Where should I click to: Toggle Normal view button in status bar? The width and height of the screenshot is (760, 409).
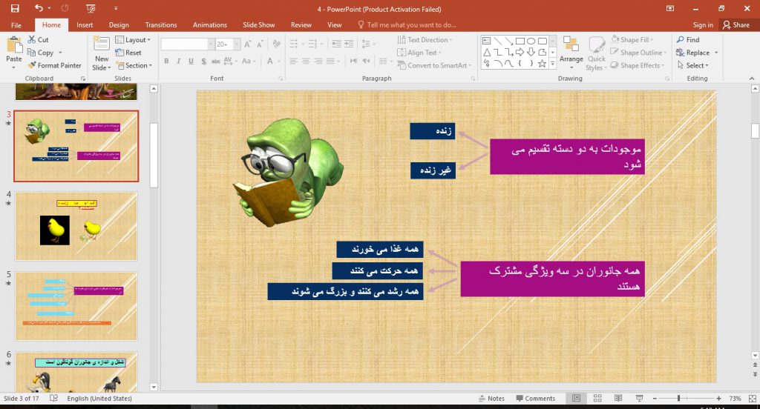click(576, 399)
